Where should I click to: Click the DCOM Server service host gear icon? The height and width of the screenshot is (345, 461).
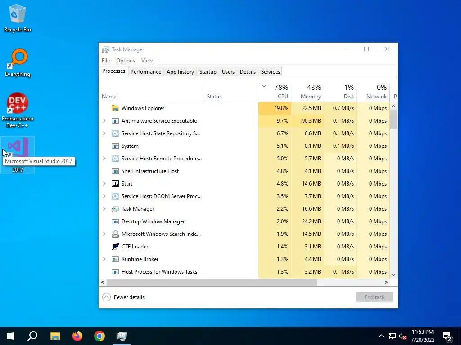point(115,196)
